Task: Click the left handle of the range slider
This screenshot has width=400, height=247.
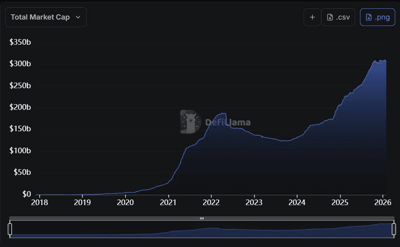Action: pos(10,229)
